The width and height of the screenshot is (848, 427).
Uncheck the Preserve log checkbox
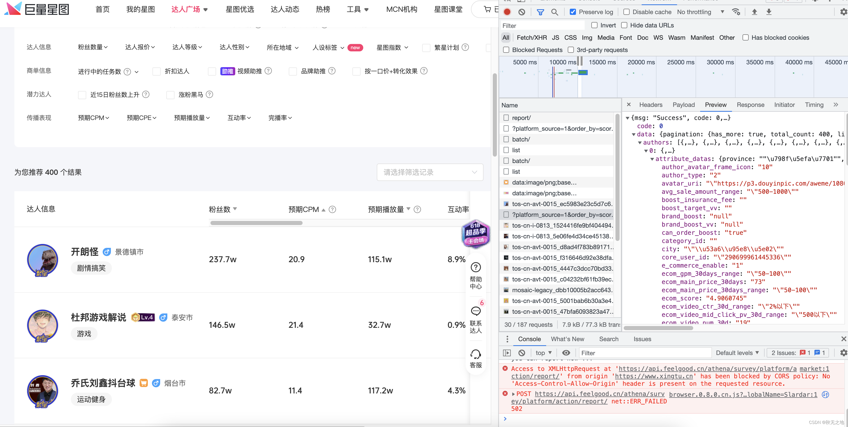pos(573,12)
